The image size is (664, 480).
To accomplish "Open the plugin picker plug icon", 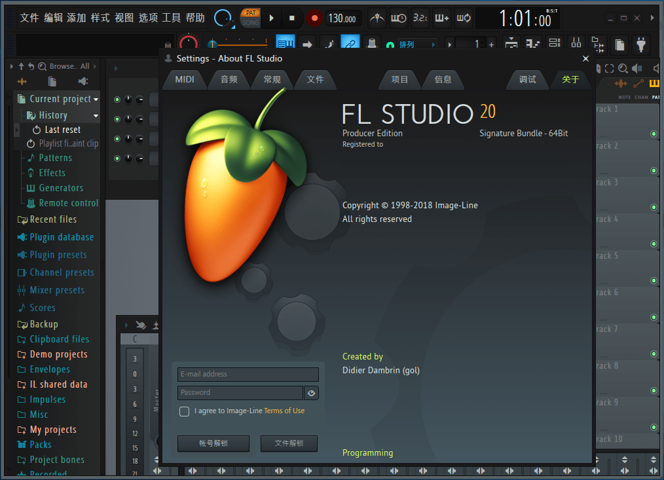I will point(641,44).
